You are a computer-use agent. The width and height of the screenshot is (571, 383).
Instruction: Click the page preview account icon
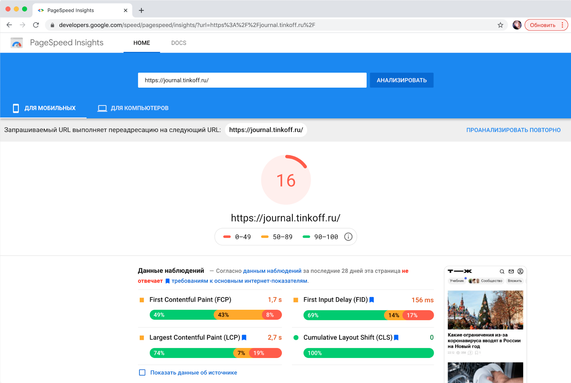[520, 271]
